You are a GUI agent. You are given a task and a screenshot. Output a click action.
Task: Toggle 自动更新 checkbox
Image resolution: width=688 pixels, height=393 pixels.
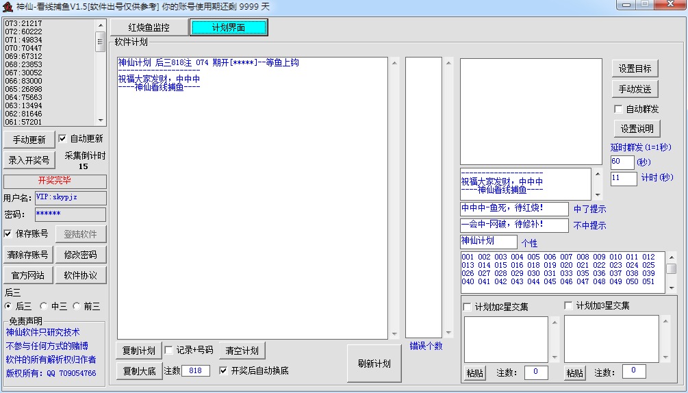point(63,139)
